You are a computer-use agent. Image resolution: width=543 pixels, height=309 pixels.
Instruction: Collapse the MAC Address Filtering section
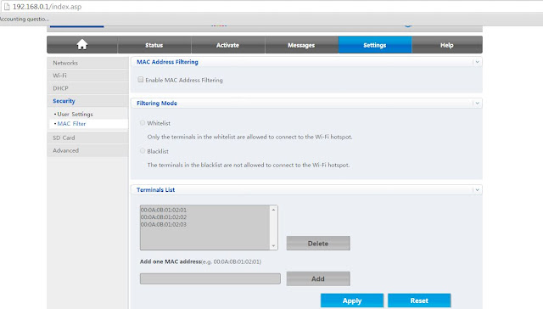click(x=477, y=62)
